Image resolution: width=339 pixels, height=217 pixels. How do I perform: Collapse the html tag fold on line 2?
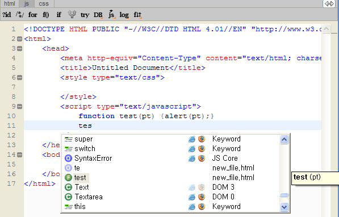tap(19, 39)
